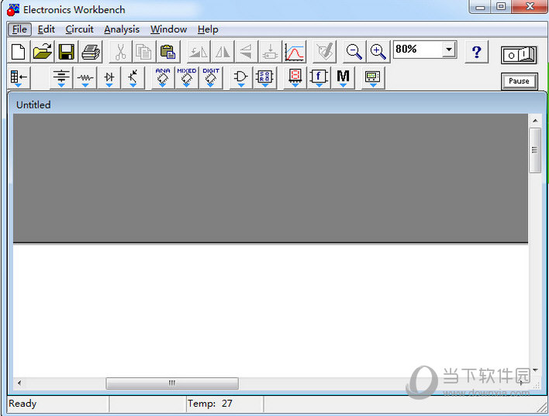The width and height of the screenshot is (549, 416).
Task: Open the Transistors parts bin
Action: coord(133,78)
